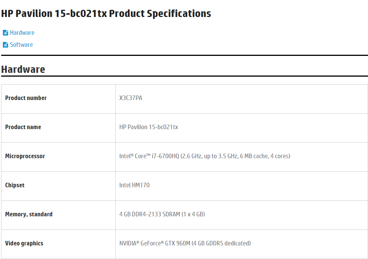
Task: Click the HP Pavilion 15-bc021tx name value
Action: click(149, 127)
